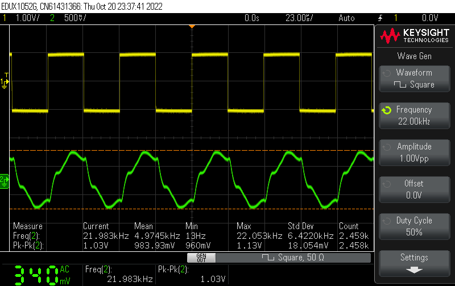Toggle channel 1 via 1.00V/ label

tap(26, 18)
